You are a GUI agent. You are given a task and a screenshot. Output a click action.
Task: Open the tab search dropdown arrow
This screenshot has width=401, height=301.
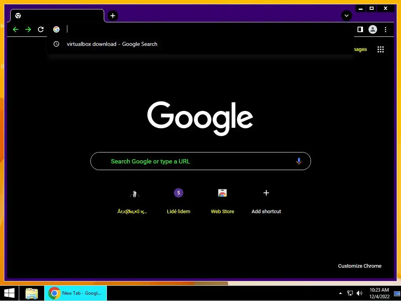point(347,16)
